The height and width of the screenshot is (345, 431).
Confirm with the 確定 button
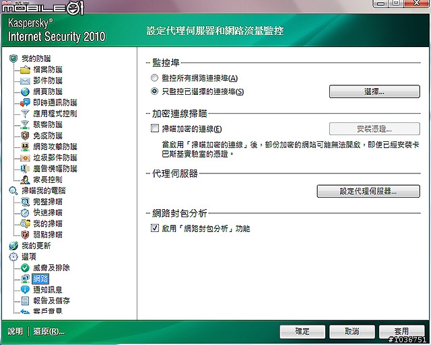(302, 332)
